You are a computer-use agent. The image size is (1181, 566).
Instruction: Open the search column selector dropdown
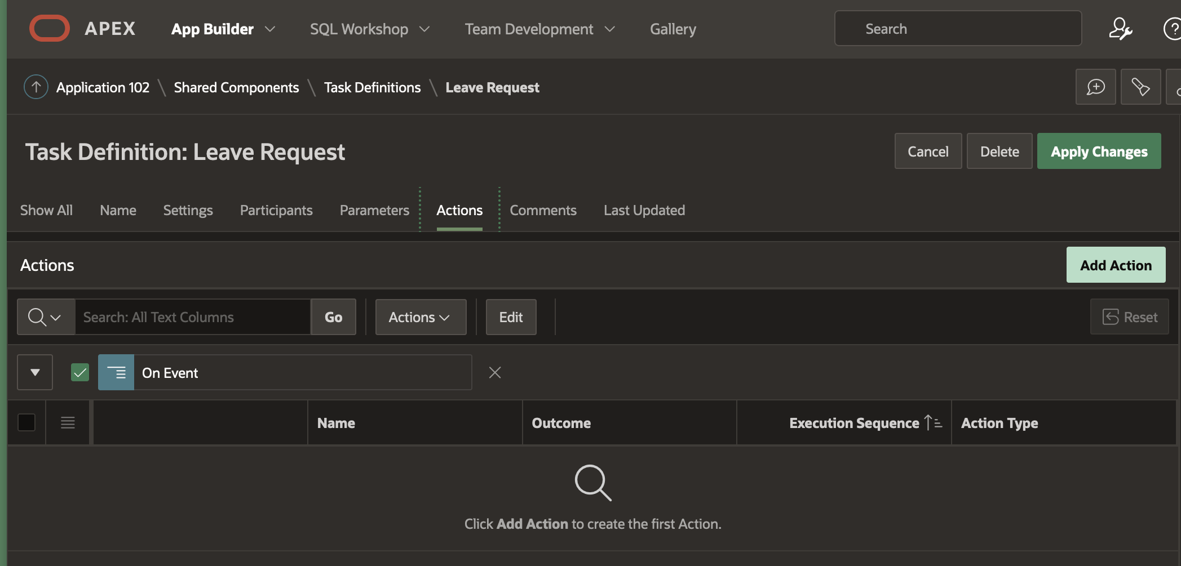(46, 317)
